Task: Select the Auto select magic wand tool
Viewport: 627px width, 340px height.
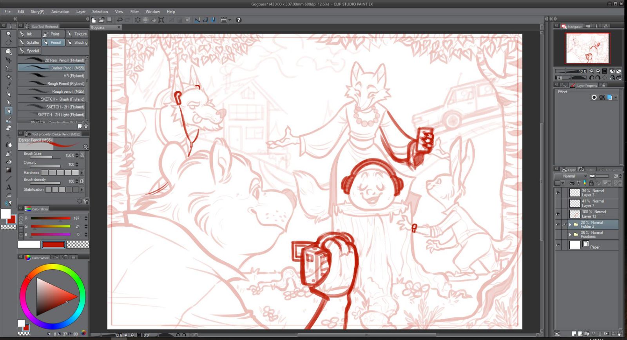Action: pos(8,77)
